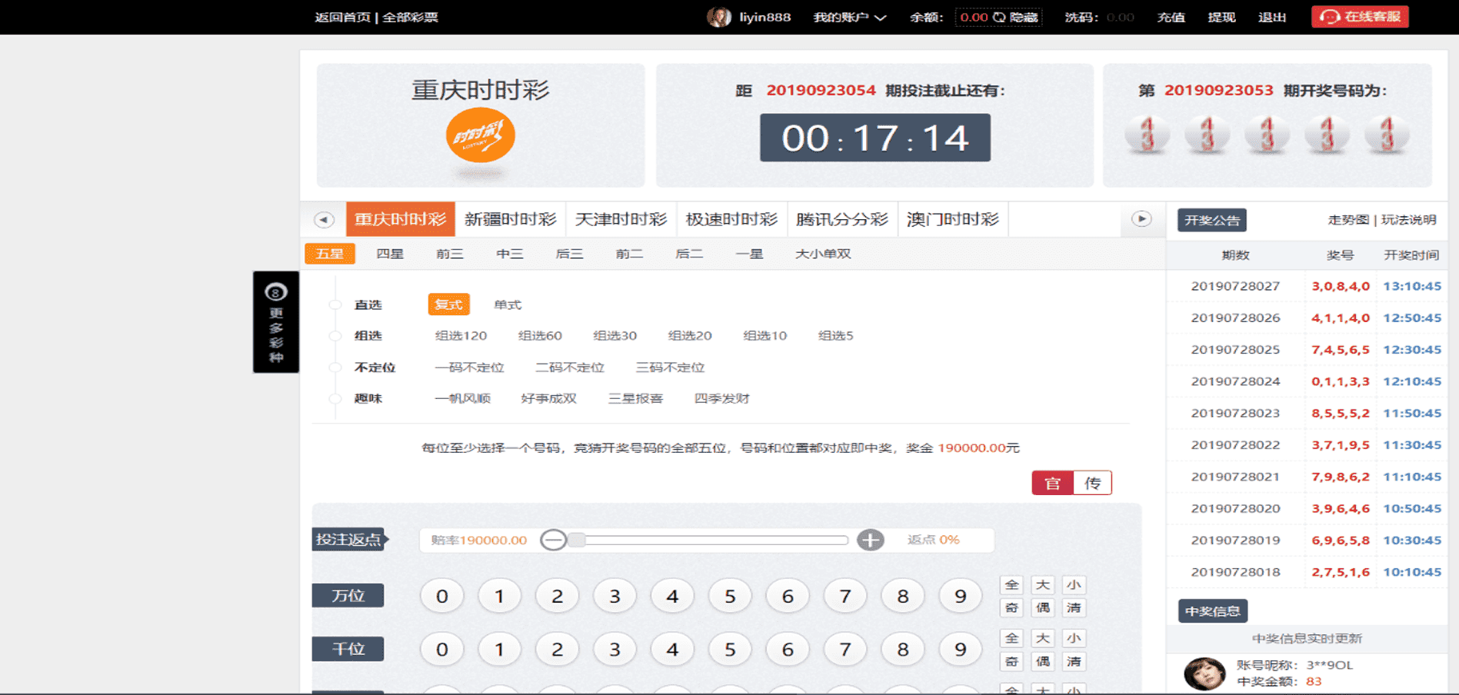The width and height of the screenshot is (1459, 695).
Task: Switch to 传 mode toggle
Action: pyautogui.click(x=1092, y=483)
